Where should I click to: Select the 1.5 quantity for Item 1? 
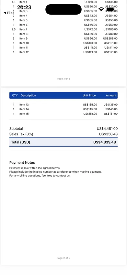coord(14,2)
